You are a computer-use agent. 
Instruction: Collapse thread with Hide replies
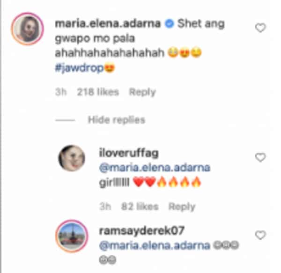pos(116,120)
